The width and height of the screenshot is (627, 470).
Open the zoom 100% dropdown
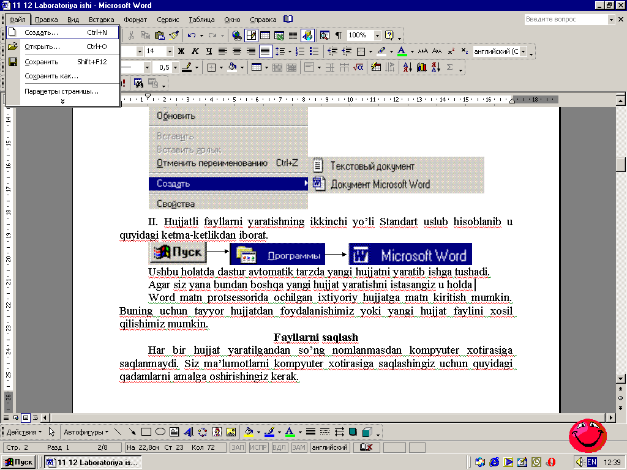[377, 35]
